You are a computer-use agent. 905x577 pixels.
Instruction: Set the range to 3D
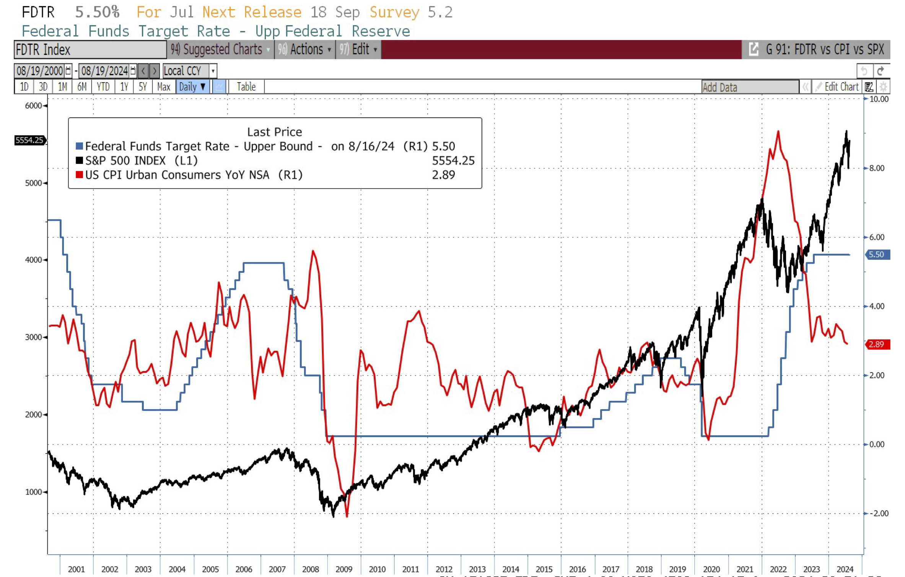pyautogui.click(x=43, y=87)
